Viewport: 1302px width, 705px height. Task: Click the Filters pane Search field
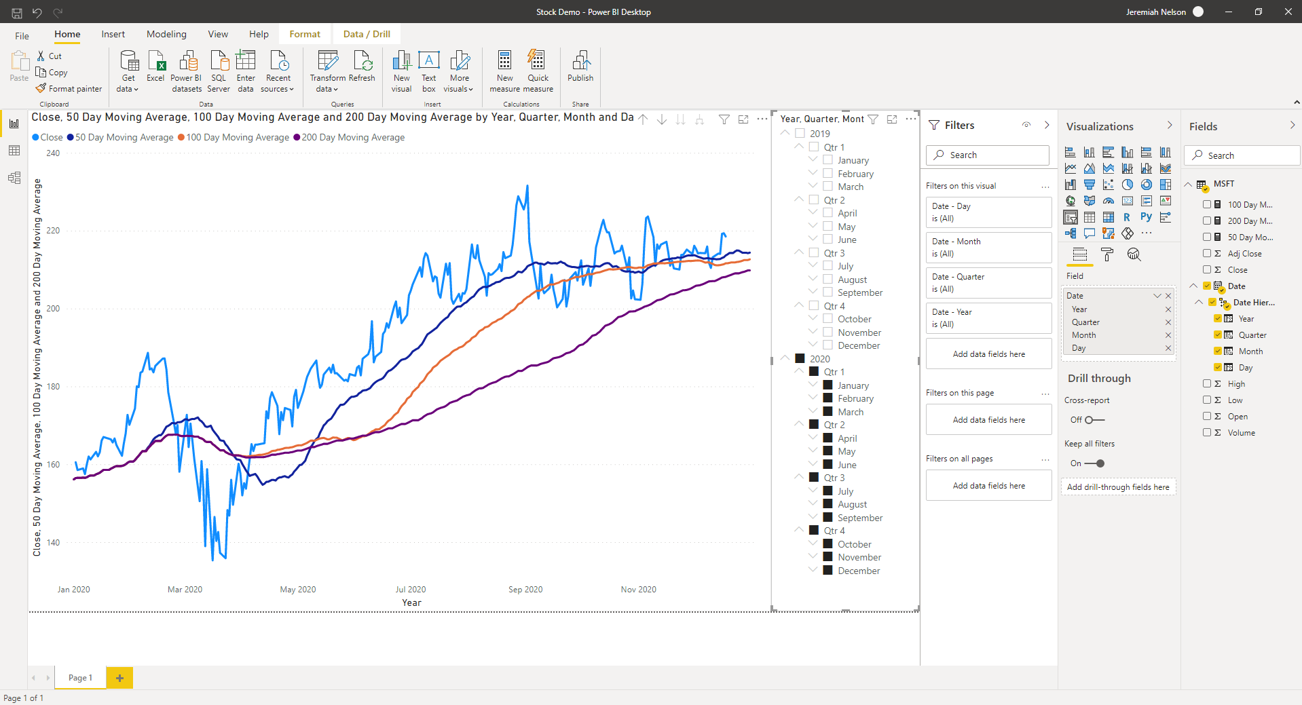(988, 155)
